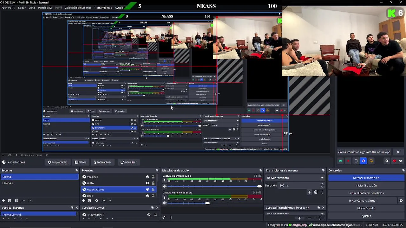
Task: Click the Aitum yellow virtual camera icon
Action: tap(371, 161)
